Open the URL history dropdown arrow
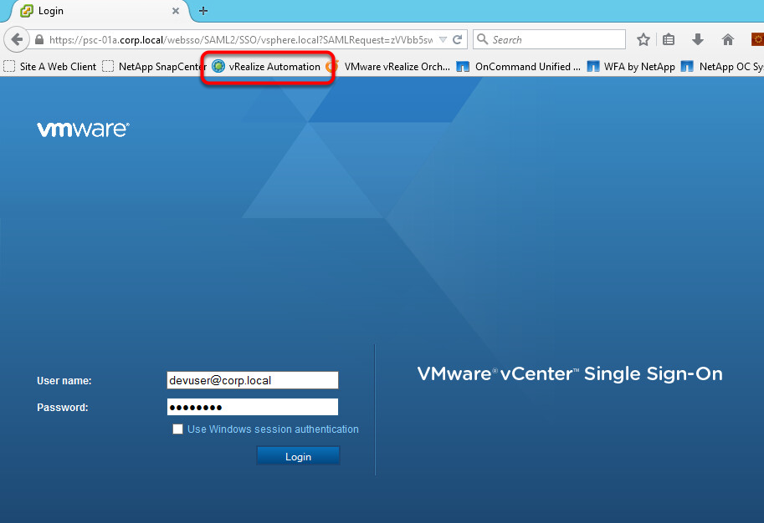The height and width of the screenshot is (523, 764). click(443, 40)
